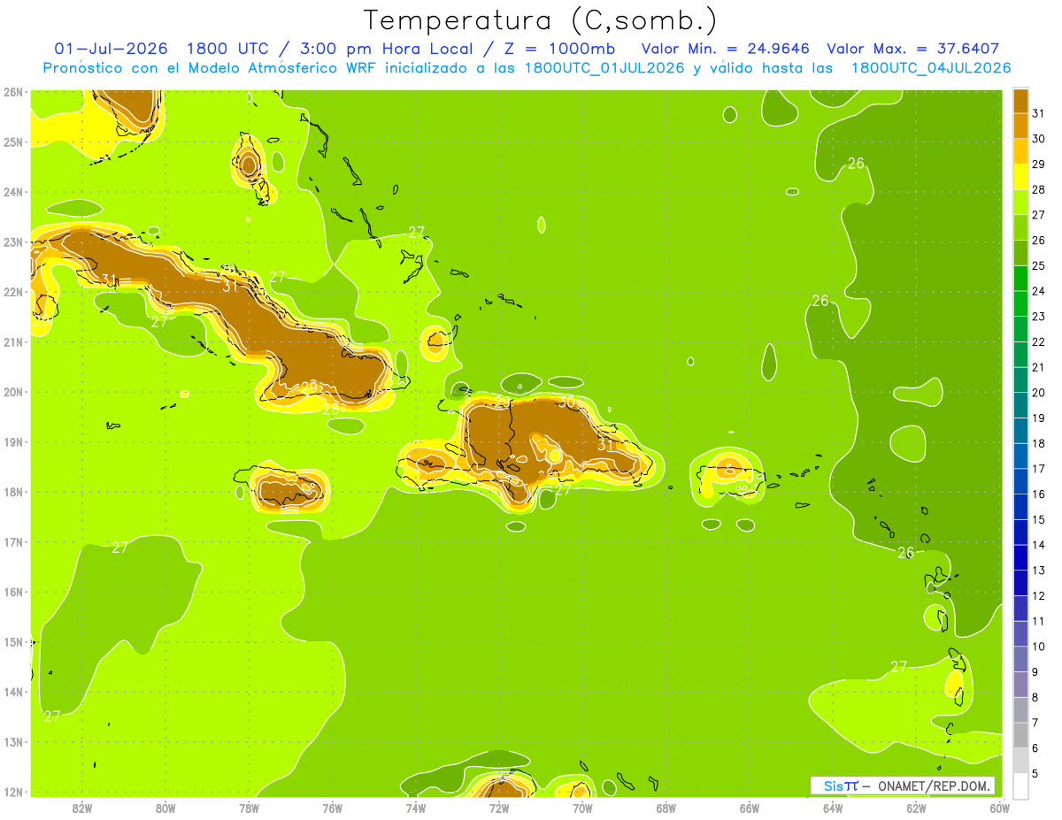This screenshot has height=820, width=1062.
Task: Click the "Valor Min. = 24.9646" readout
Action: pyautogui.click(x=725, y=49)
